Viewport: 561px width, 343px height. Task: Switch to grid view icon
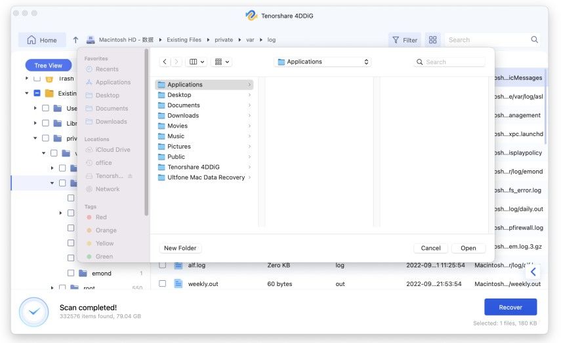(432, 40)
